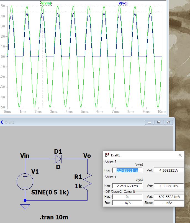Click the V(vo) trace label

123,3
